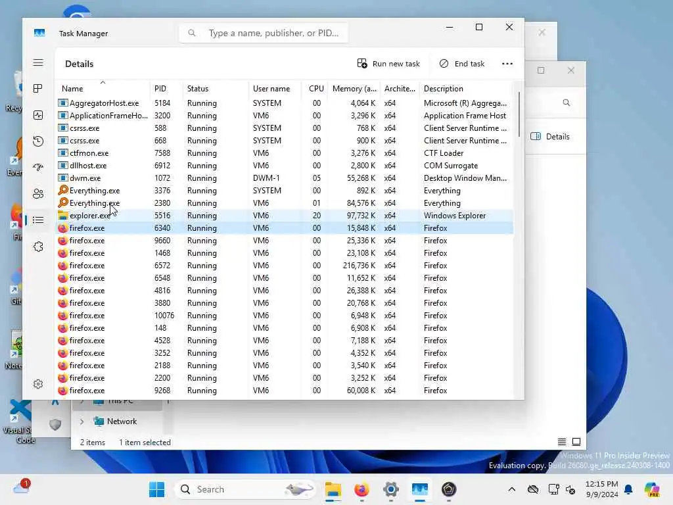Expand the Network tree item in File Explorer

[x=81, y=421]
